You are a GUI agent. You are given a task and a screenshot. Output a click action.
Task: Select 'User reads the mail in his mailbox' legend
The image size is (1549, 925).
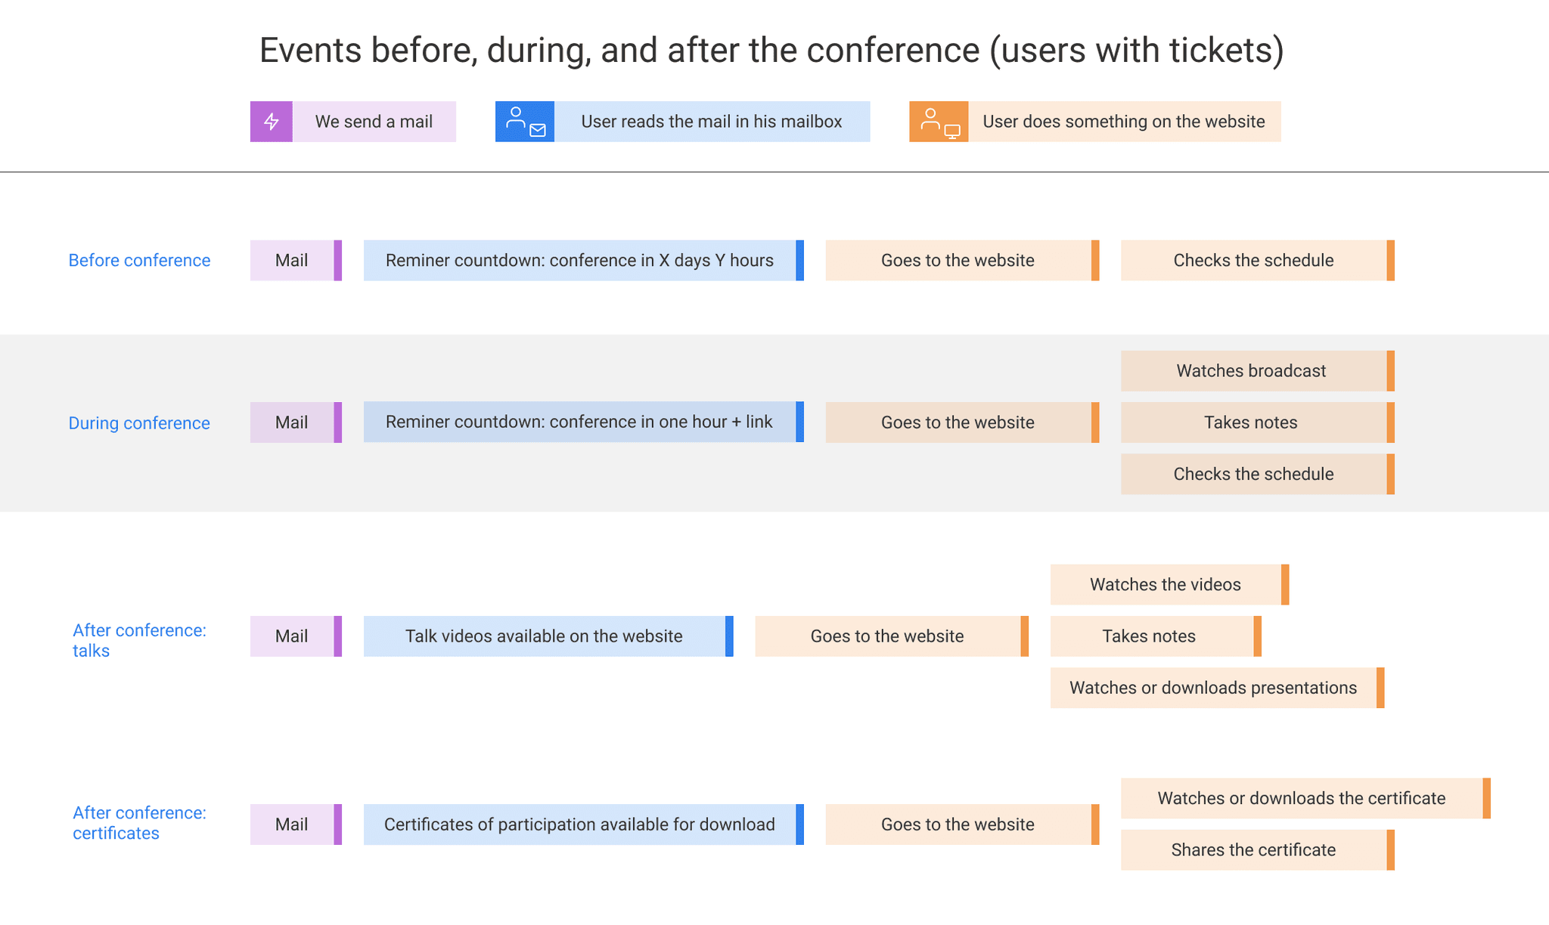711,122
